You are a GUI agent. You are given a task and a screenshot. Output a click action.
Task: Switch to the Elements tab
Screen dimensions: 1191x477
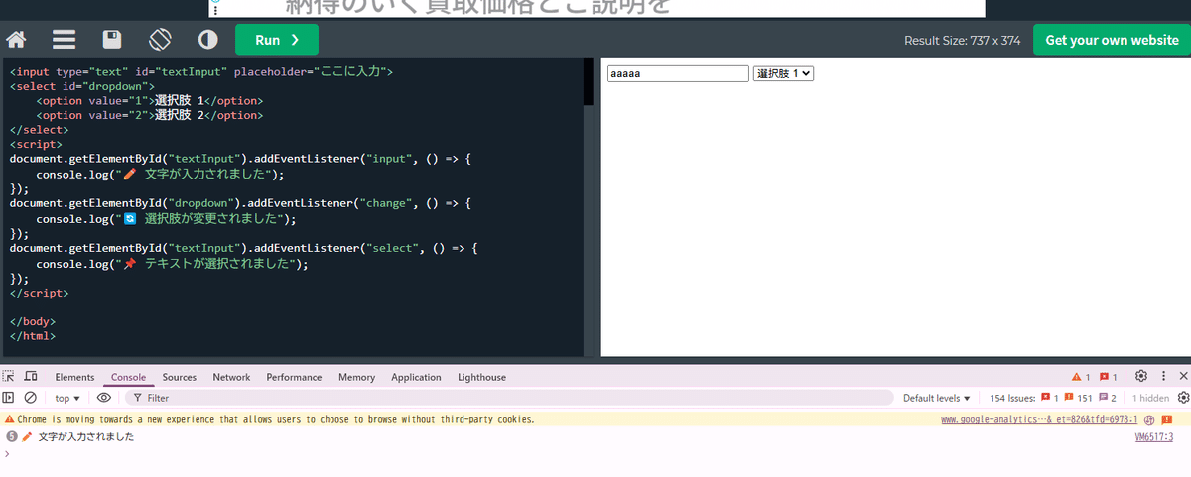coord(74,377)
